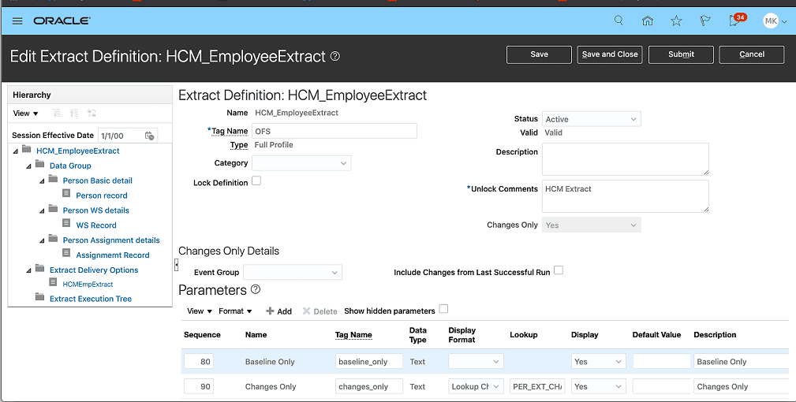Viewport: 796px width, 402px height.
Task: Open the Hierarchy View menu
Action: pyautogui.click(x=25, y=113)
